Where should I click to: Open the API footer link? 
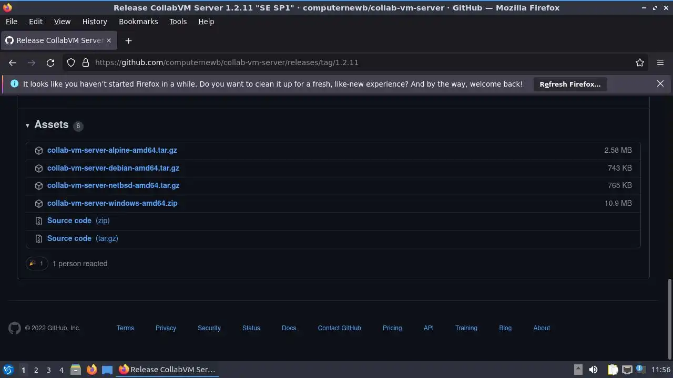tap(429, 328)
